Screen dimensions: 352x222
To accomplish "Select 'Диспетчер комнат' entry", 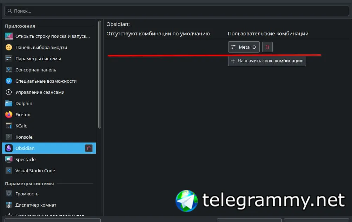I will click(49, 205).
